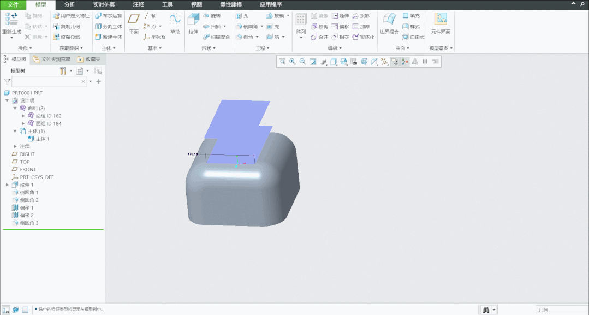The height and width of the screenshot is (315, 589).
Task: Expand the 基准 group overflow
Action: tap(155, 48)
